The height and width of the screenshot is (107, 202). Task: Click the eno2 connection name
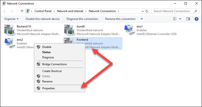pos(20,40)
